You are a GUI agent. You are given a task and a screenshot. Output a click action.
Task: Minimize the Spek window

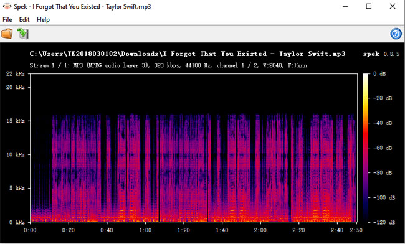[345, 6]
